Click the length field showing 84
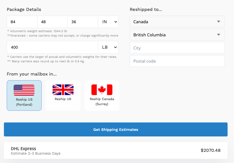This screenshot has height=163, width=234. pos(22,22)
